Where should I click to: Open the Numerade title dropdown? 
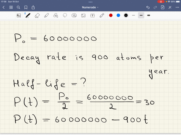tap(90, 7)
